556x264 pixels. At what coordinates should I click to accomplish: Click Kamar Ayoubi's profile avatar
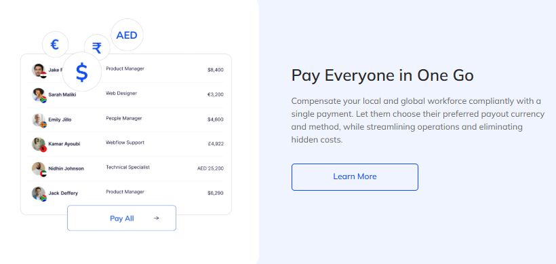click(39, 144)
